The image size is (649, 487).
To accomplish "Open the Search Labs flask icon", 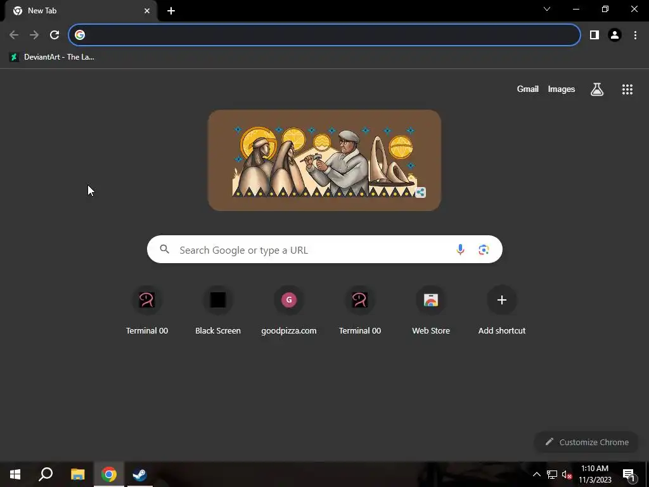I will [597, 89].
